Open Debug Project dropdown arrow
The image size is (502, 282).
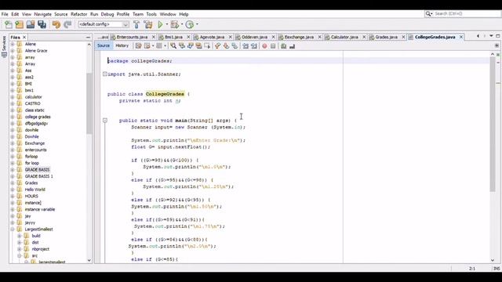tap(182, 24)
